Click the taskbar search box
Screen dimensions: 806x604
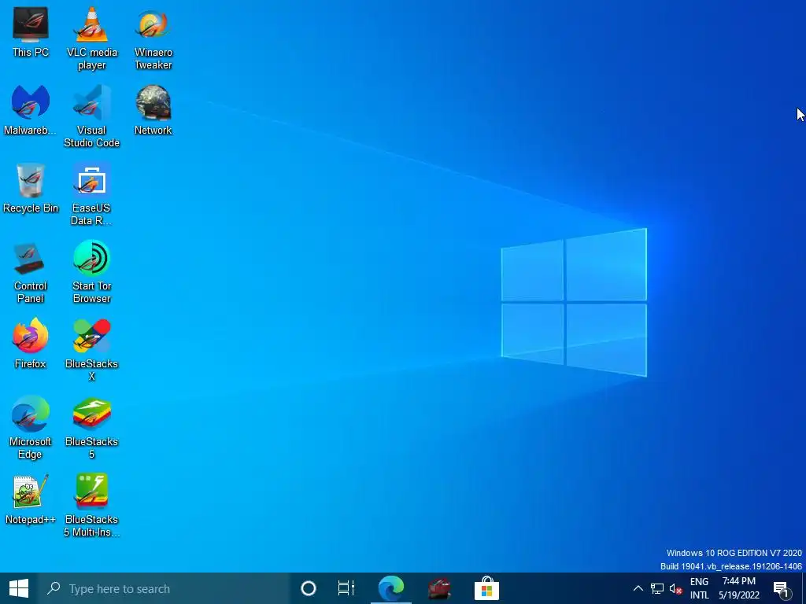click(165, 588)
